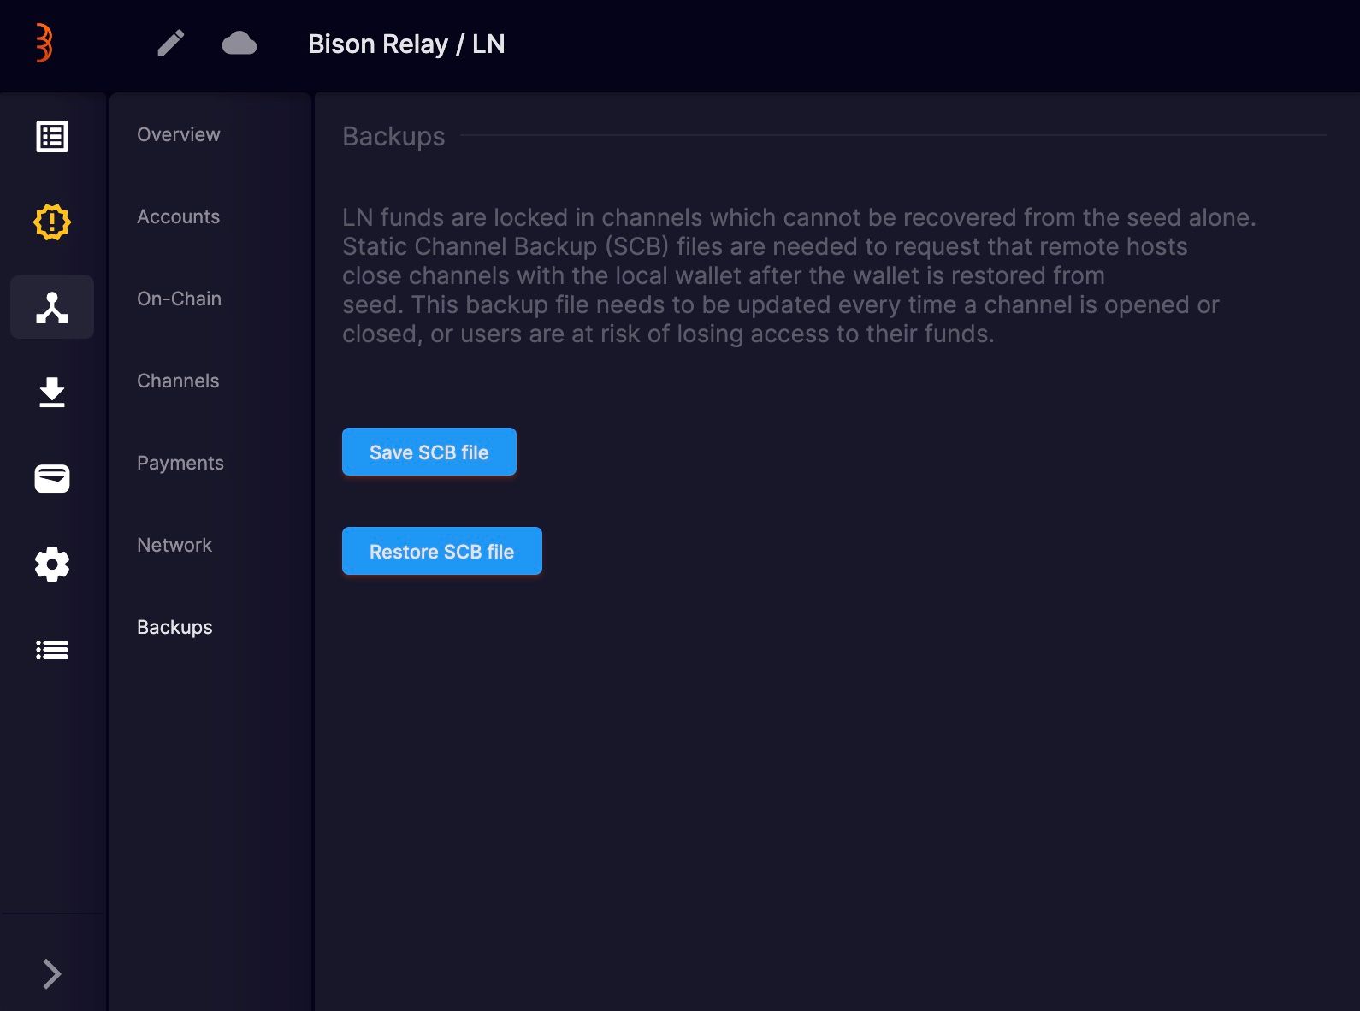Open the yellow alert badge icon
The height and width of the screenshot is (1011, 1360).
coord(52,222)
